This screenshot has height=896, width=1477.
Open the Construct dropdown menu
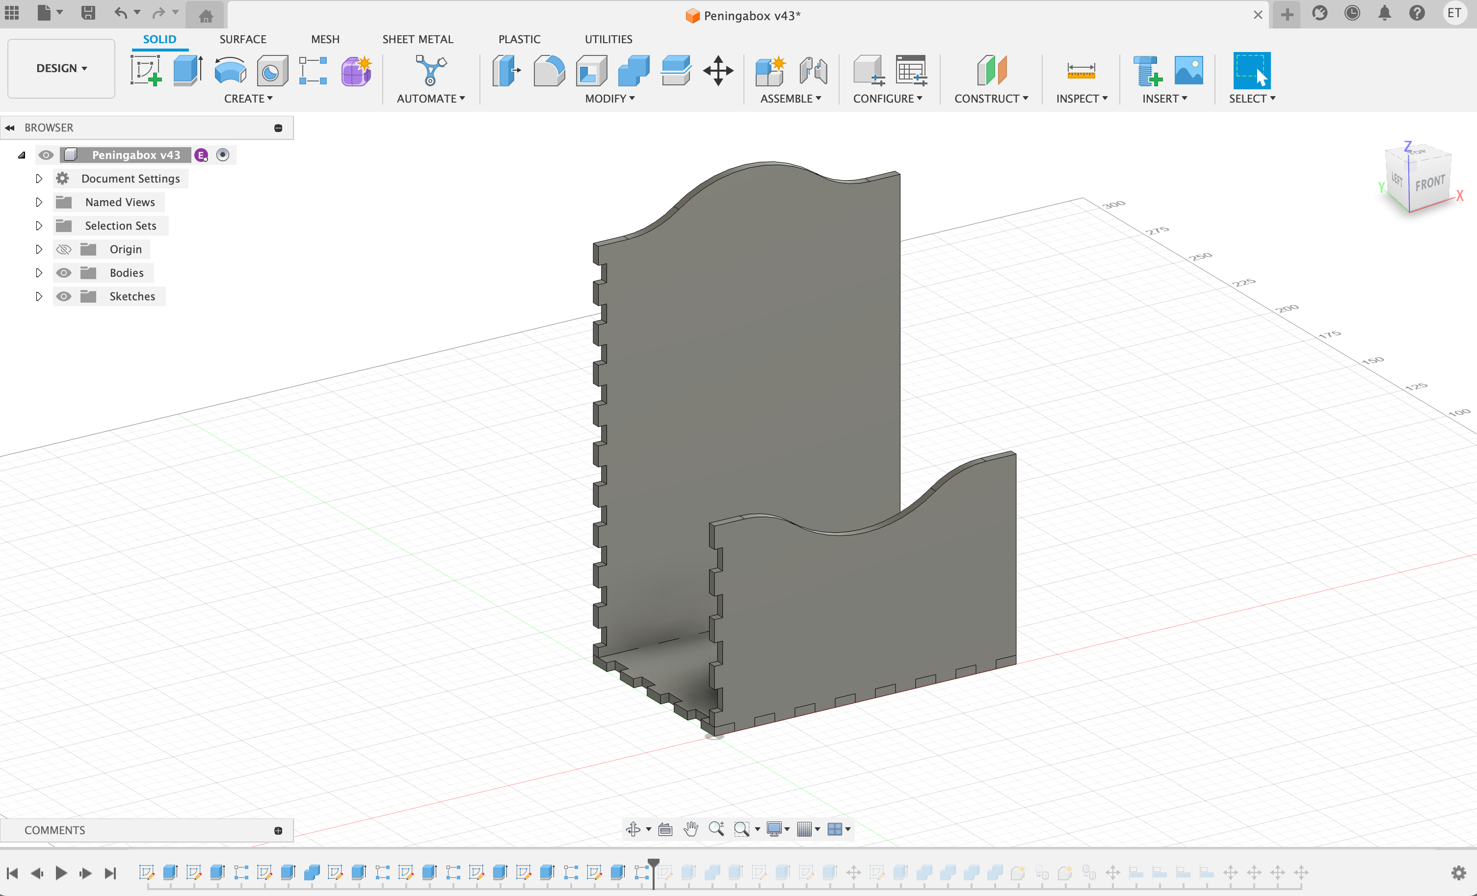click(x=991, y=98)
